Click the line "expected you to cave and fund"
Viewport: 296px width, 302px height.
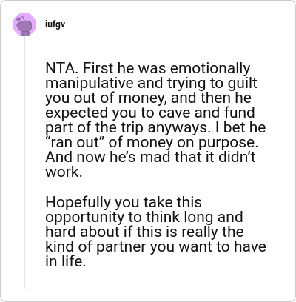(150, 113)
